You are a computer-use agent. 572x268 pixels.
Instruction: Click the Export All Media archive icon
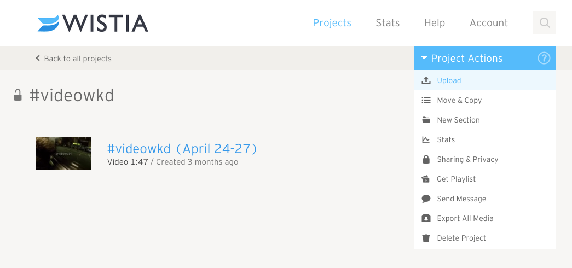[426, 218]
